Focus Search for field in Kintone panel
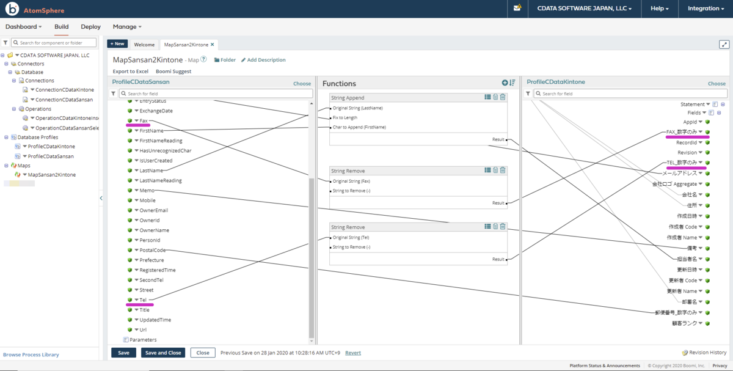This screenshot has width=733, height=371. [631, 94]
